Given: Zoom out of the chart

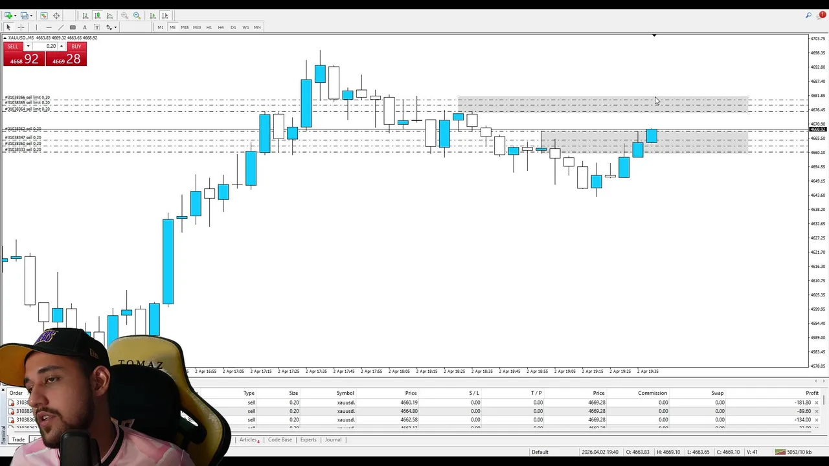Looking at the screenshot, I should pos(137,16).
